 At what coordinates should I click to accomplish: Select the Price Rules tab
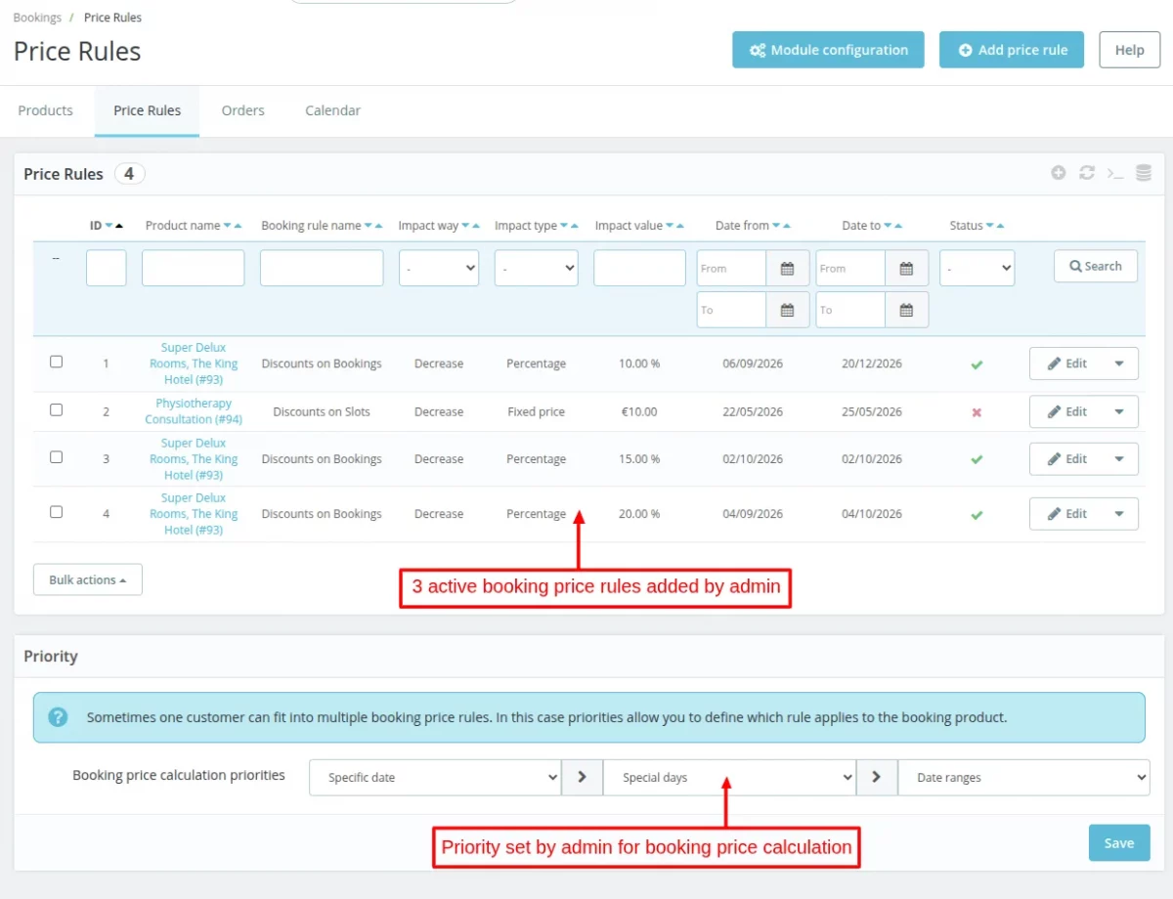point(147,110)
